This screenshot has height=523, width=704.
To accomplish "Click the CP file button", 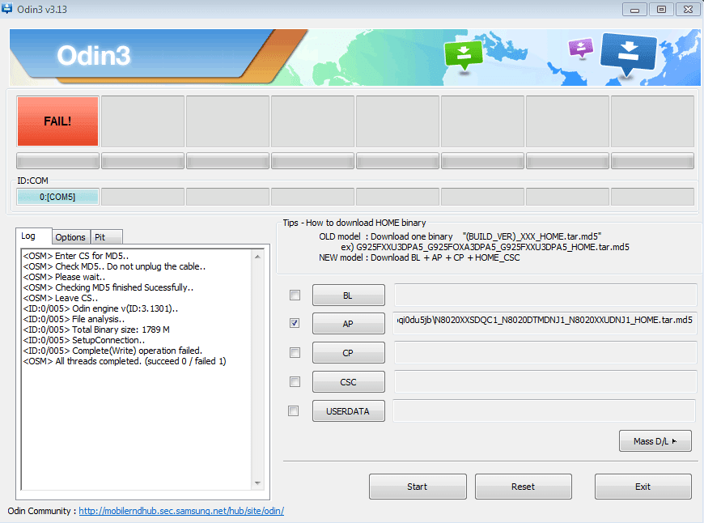I will [x=349, y=353].
